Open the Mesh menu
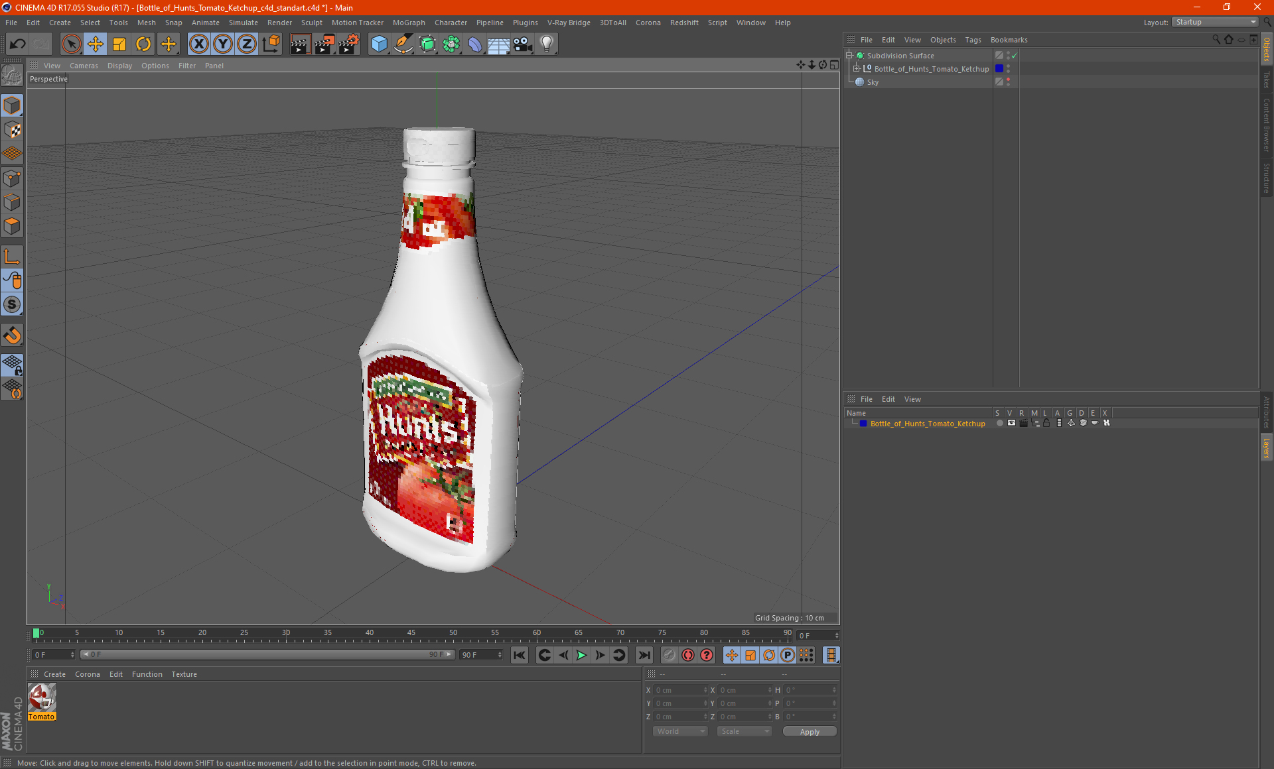The height and width of the screenshot is (769, 1274). coord(146,23)
